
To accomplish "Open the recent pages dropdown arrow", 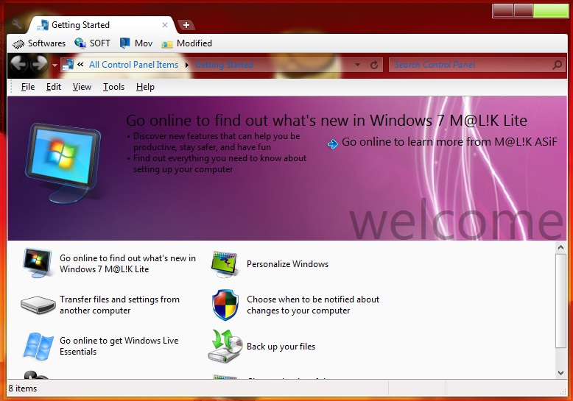I will tap(55, 65).
